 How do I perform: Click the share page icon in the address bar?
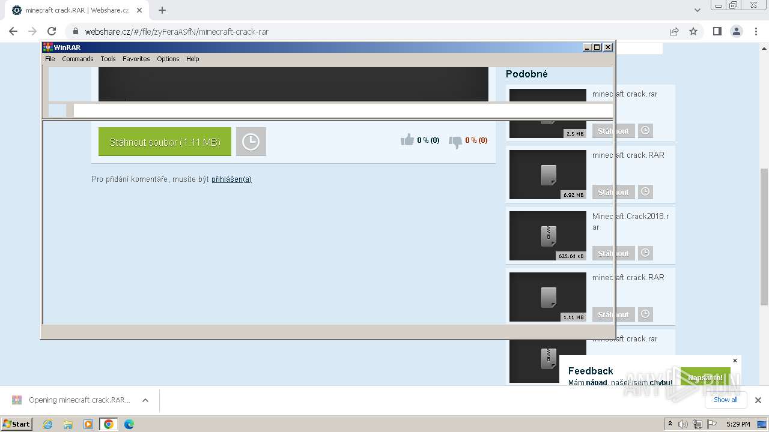point(674,31)
